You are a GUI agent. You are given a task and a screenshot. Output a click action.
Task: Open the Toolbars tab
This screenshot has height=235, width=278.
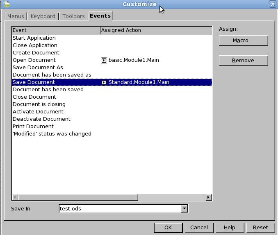[x=74, y=16]
